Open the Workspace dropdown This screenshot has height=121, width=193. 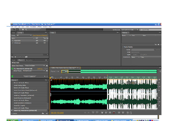click(x=130, y=30)
